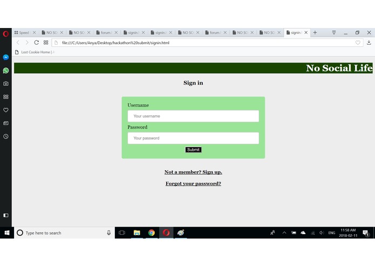
Task: Open the clock showing 11:58 AM
Action: coord(348,233)
